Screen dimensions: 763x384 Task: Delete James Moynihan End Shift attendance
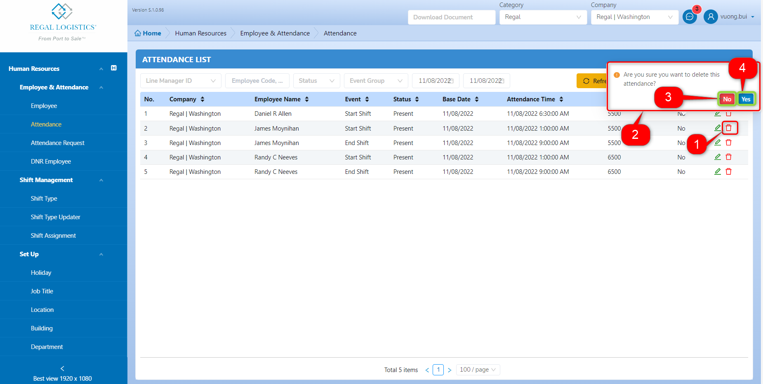click(729, 143)
